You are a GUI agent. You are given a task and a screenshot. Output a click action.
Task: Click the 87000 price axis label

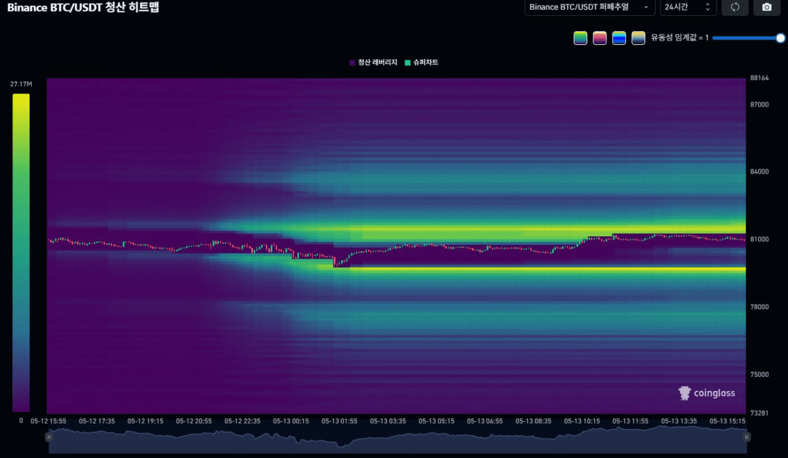(x=760, y=105)
